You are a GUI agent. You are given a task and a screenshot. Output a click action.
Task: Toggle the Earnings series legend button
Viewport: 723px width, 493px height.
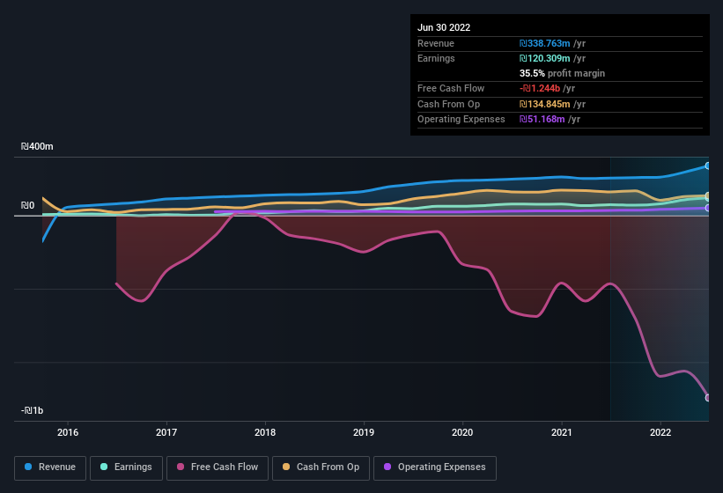tap(126, 467)
